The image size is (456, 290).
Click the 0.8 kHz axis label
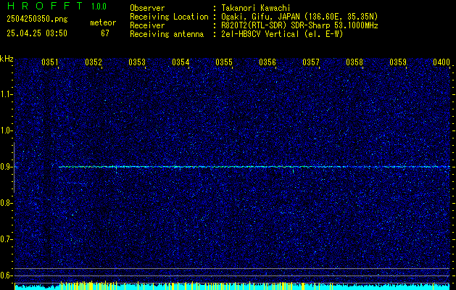click(x=6, y=203)
